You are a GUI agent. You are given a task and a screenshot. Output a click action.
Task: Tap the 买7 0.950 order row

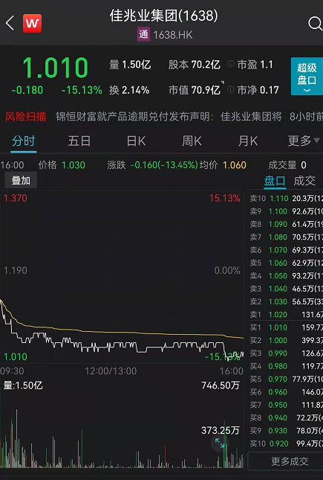[286, 405]
